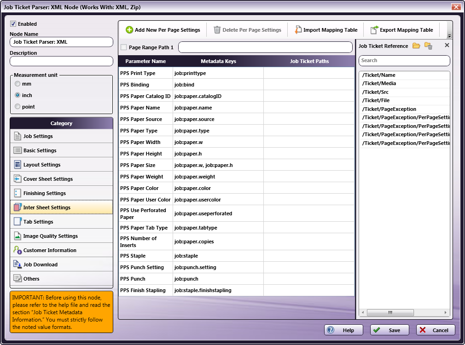Image resolution: width=465 pixels, height=345 pixels.
Task: Click the job:paper.h metadata cell
Action: [x=218, y=154]
